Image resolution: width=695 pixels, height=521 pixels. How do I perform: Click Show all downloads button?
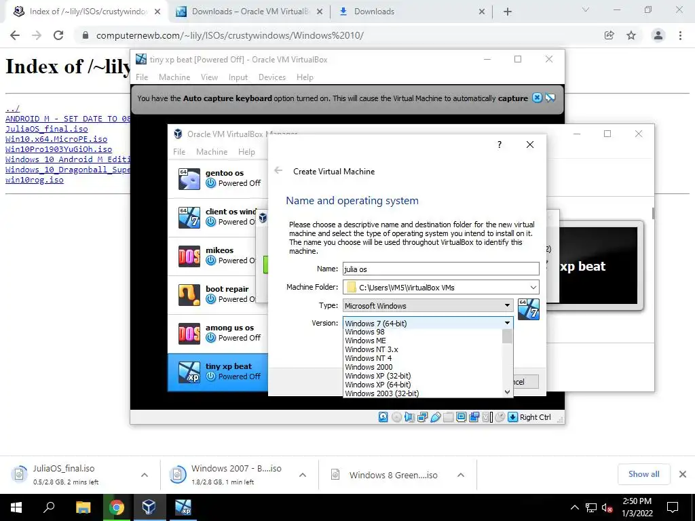643,474
